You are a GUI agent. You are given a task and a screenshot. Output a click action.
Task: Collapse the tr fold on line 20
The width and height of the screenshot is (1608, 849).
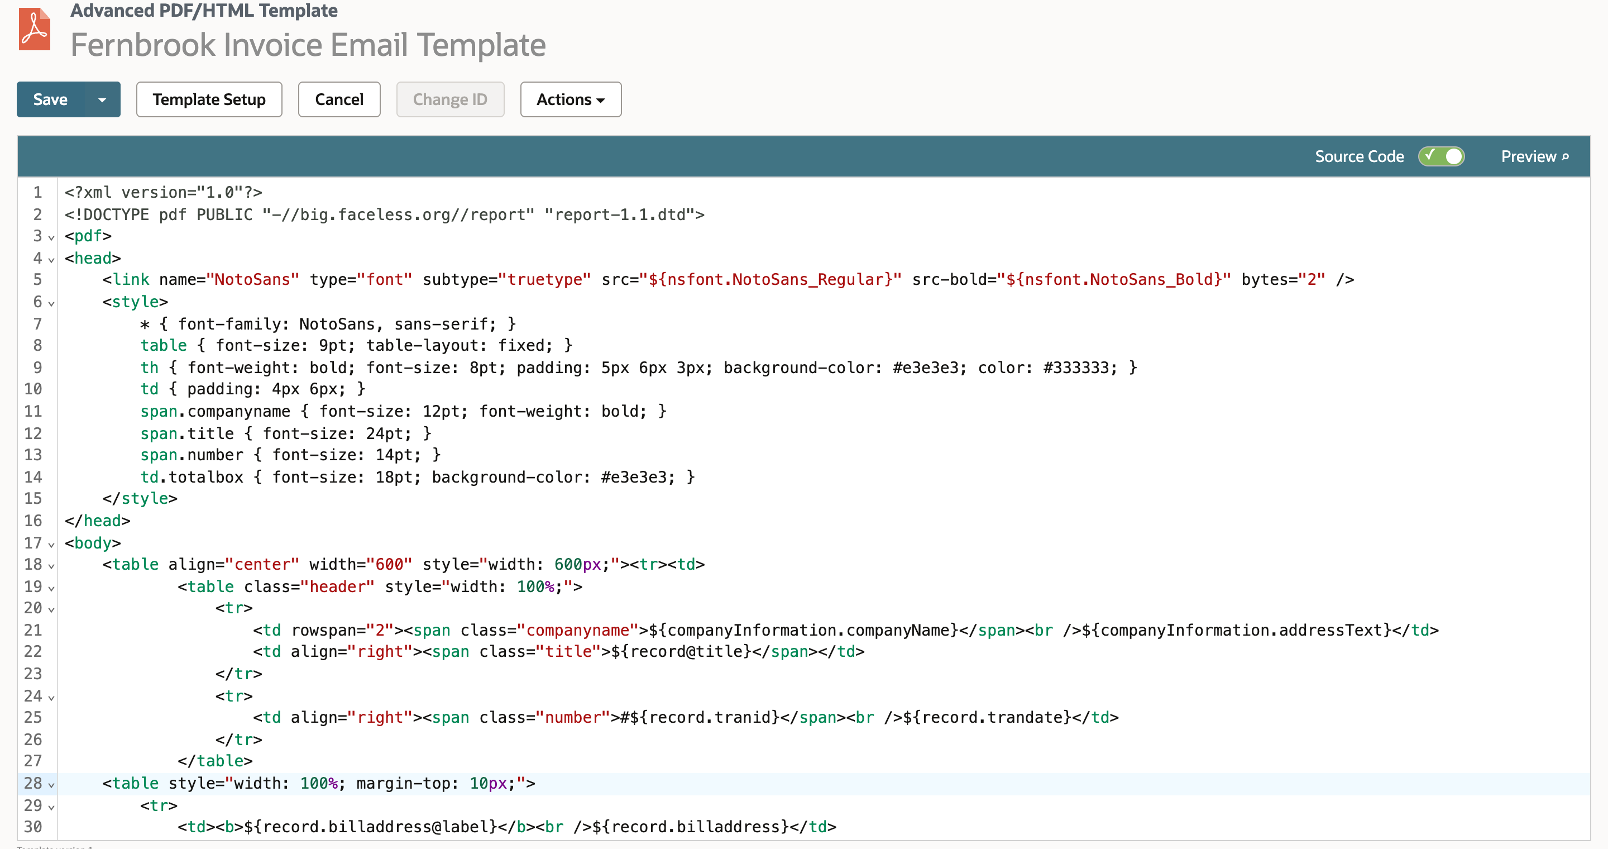(51, 610)
